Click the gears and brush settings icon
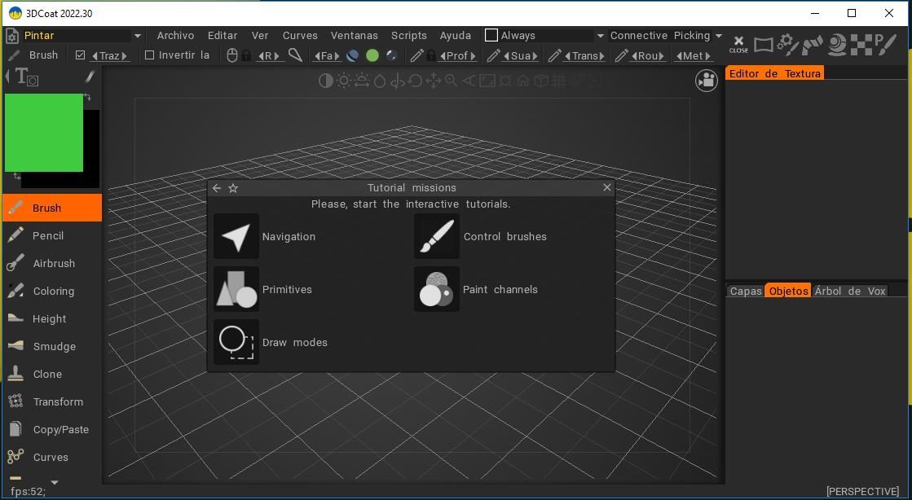 pos(788,45)
